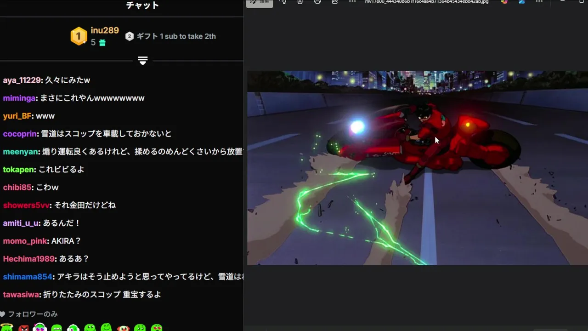Click the silver rank 2 badge
This screenshot has height=331, width=588.
[130, 36]
